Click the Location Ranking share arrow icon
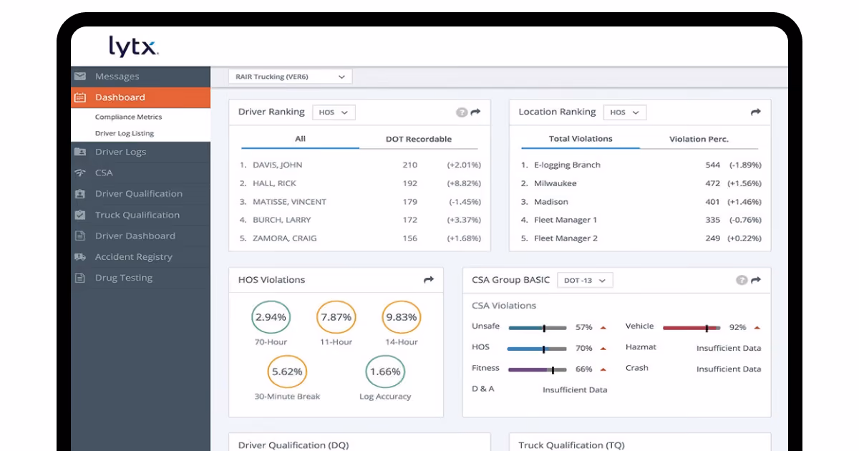859x451 pixels. 755,112
